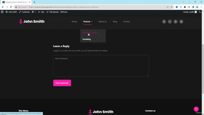
Task: Click the pink scroll-to-top arrow button
Action: coord(196,109)
